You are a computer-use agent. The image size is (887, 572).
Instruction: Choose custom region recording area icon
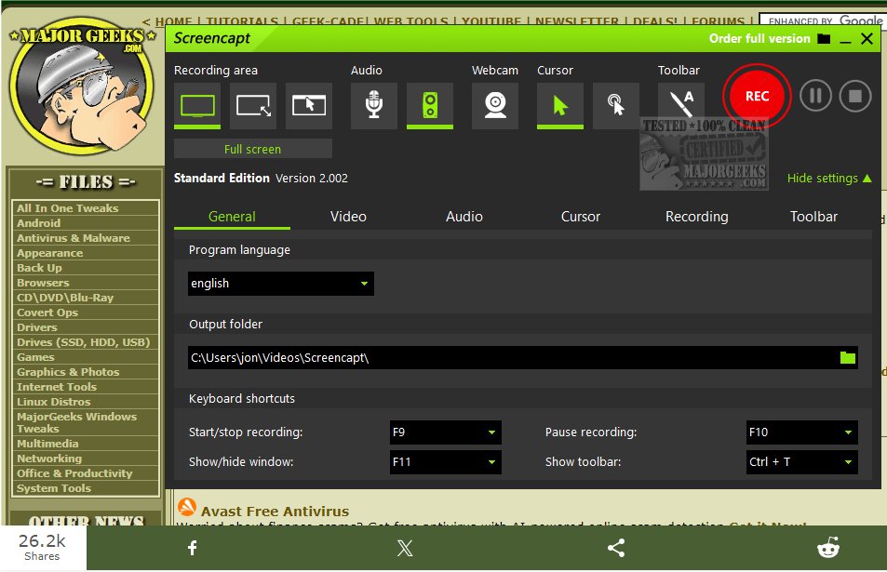[x=253, y=105]
